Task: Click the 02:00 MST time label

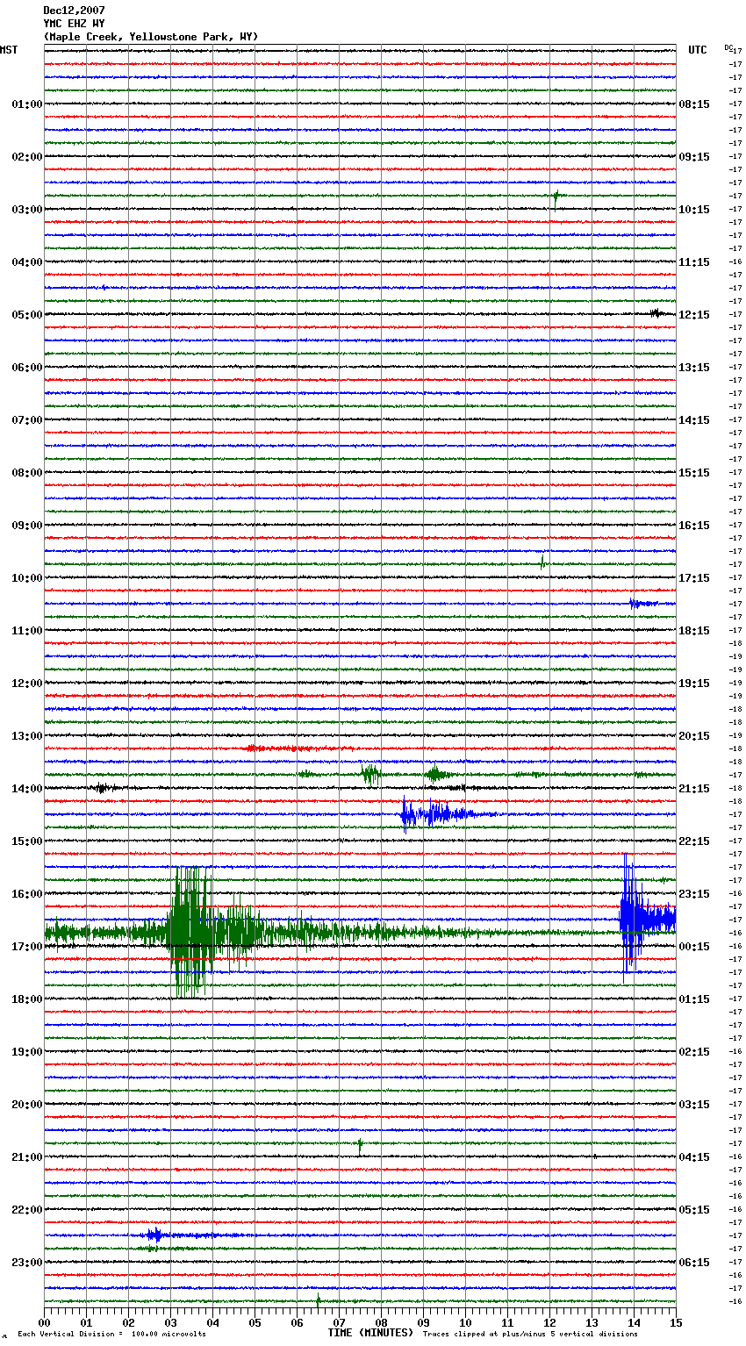Action: tap(27, 157)
